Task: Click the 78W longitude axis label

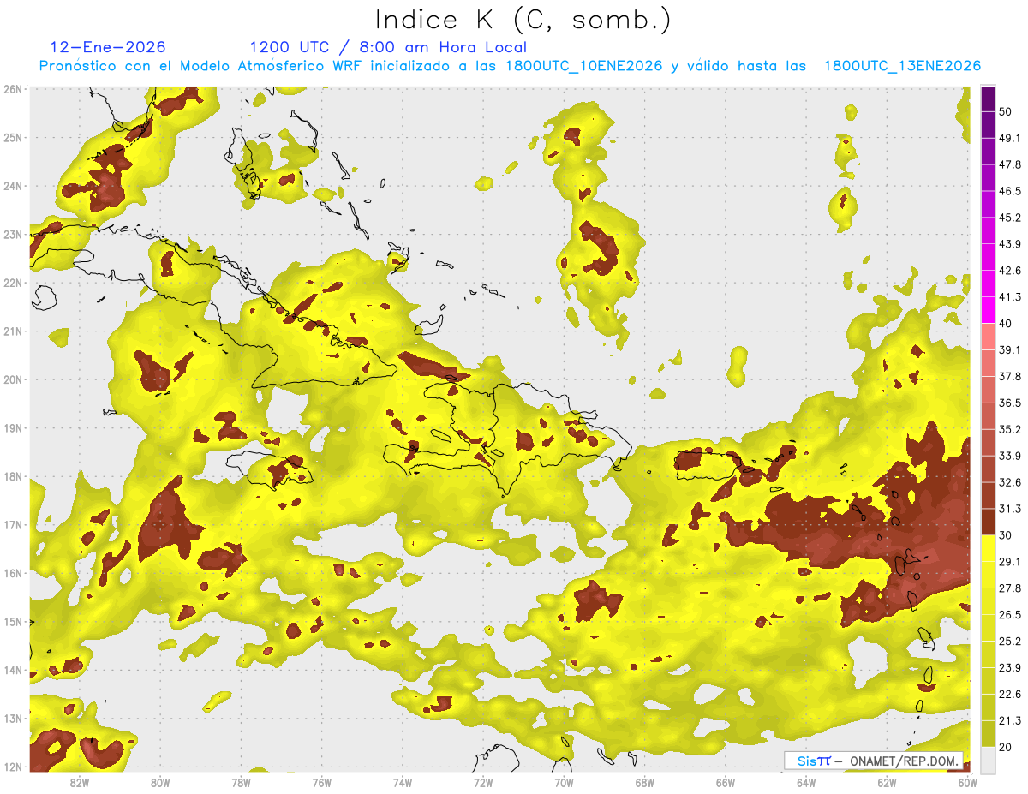Action: (x=241, y=782)
